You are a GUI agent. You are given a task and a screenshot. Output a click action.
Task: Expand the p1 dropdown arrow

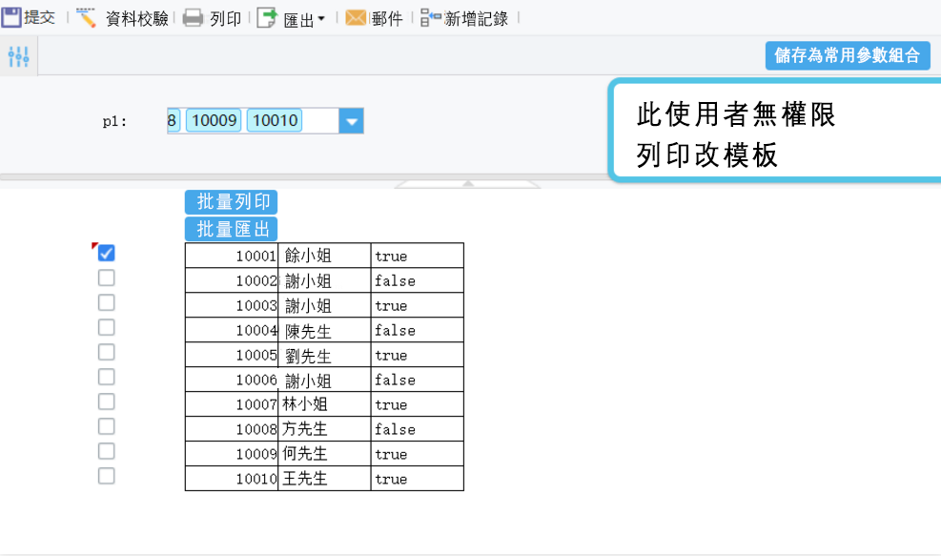[x=351, y=121]
